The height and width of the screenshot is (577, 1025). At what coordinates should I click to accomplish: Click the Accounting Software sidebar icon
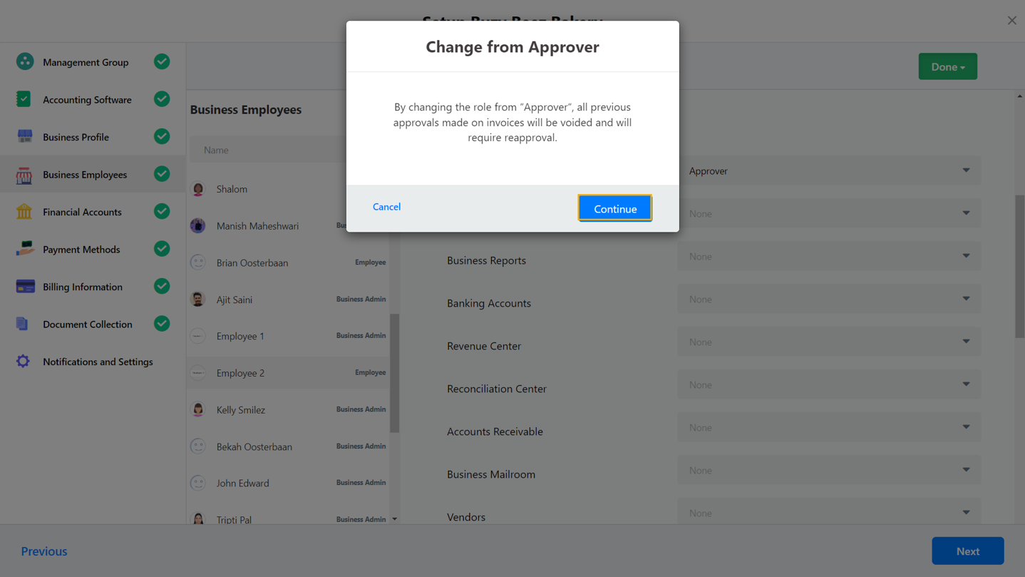25,99
